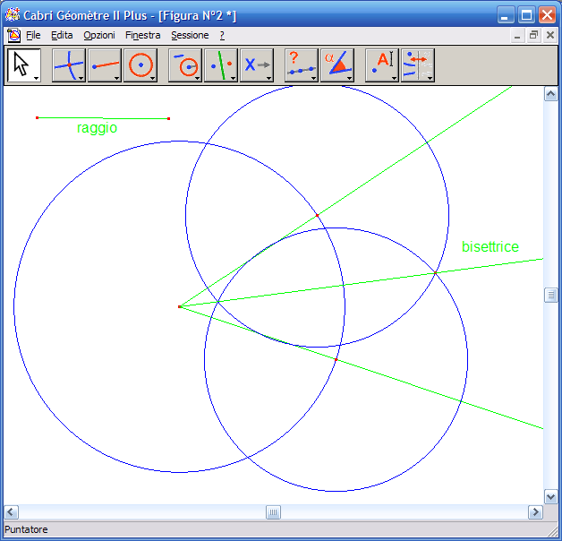Minimize the inner document window
This screenshot has height=541, width=562.
coord(517,36)
